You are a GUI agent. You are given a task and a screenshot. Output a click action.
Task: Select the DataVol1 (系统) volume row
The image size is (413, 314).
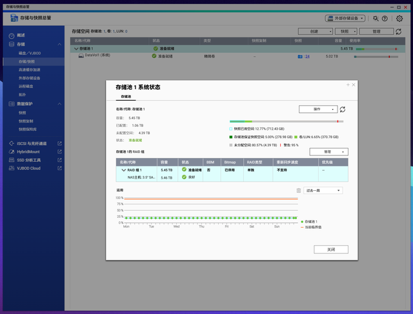coord(237,56)
